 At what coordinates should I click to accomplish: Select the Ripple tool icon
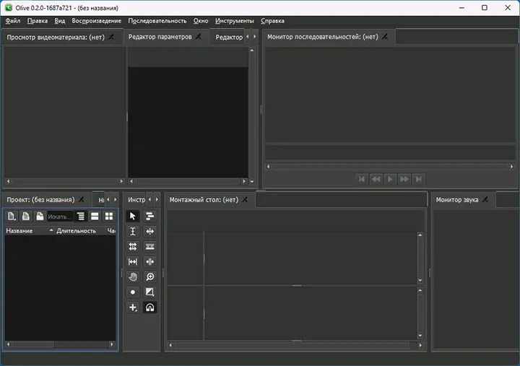(150, 232)
